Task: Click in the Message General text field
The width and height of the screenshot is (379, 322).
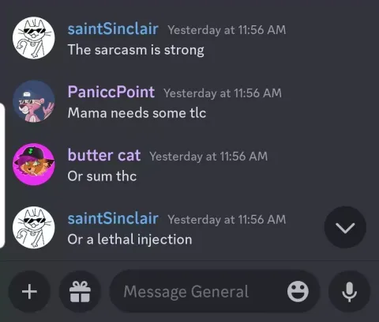Action: click(200, 292)
